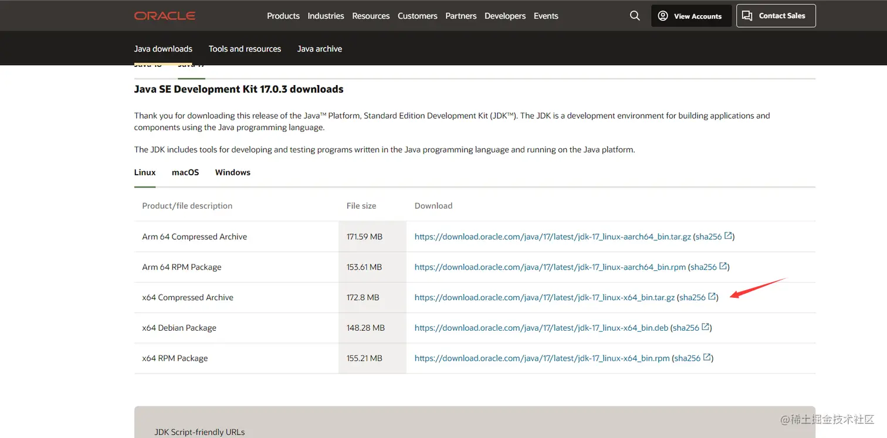Open sha256 external icon for aarch64 tar.gz
This screenshot has height=438, width=887.
tap(728, 236)
